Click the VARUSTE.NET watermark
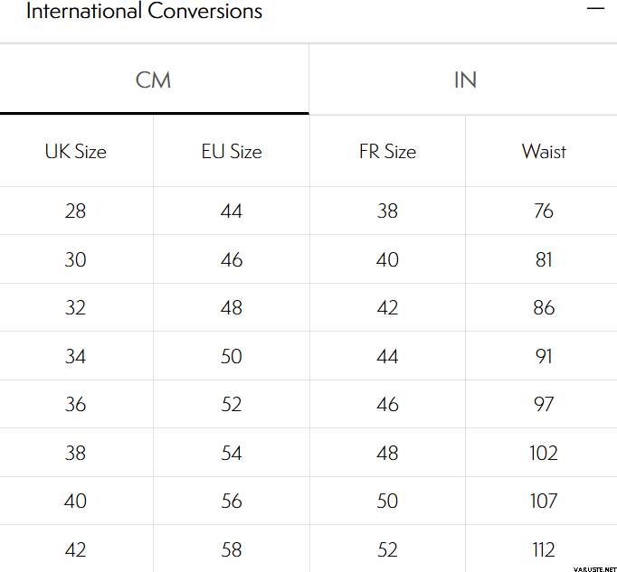Screen dimensions: 617x572 click(x=593, y=567)
